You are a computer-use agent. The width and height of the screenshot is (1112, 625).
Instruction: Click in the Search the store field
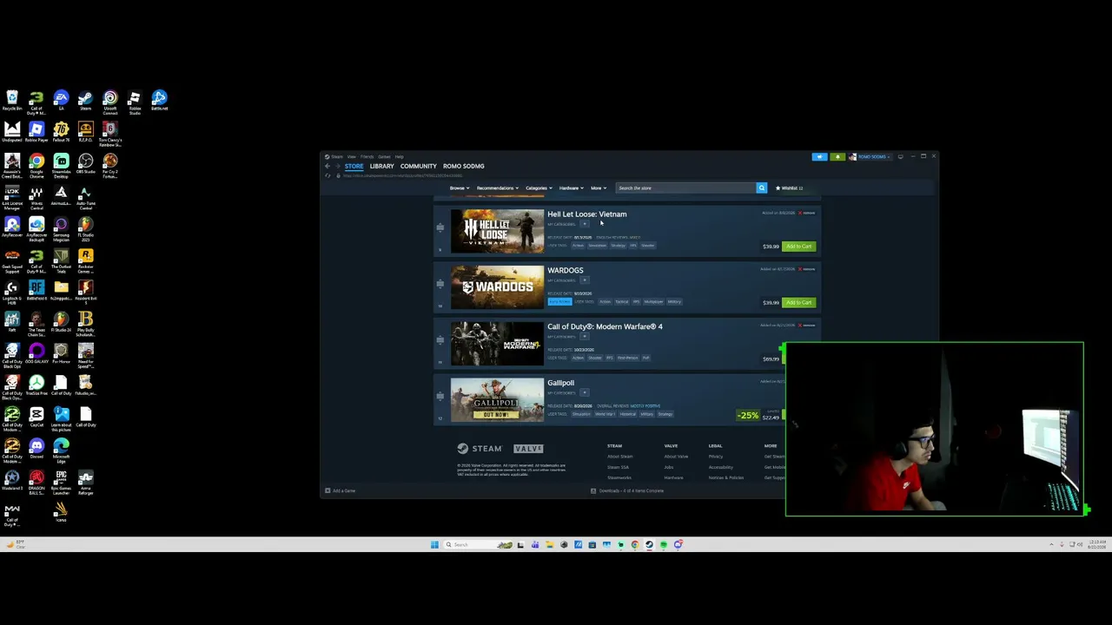tap(685, 187)
